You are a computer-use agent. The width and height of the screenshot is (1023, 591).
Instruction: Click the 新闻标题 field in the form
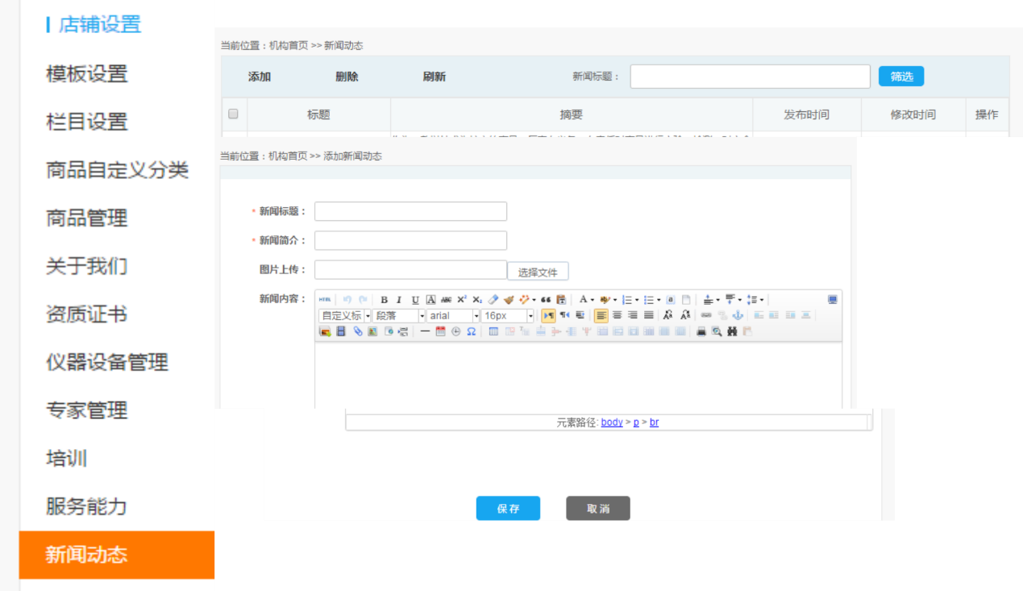tap(410, 211)
